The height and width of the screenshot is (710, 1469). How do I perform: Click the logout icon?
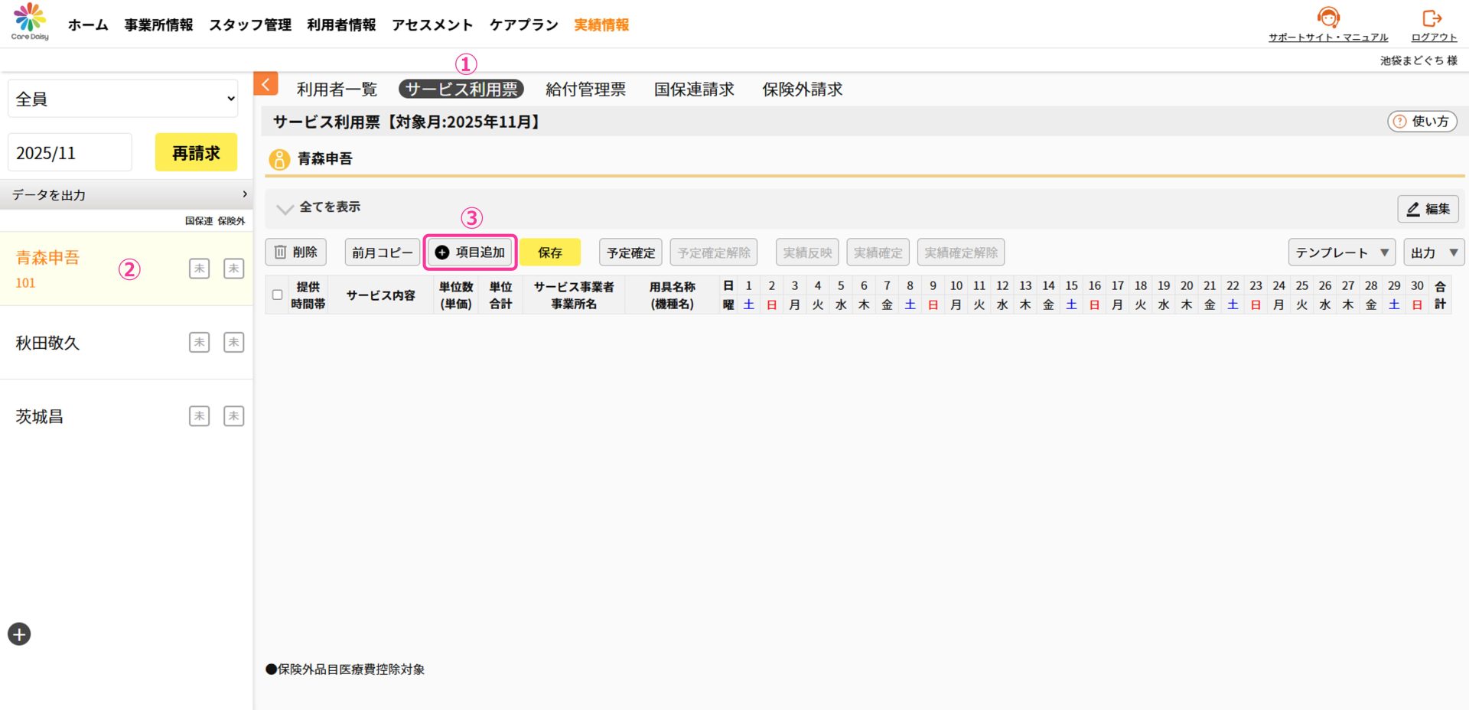coord(1432,18)
